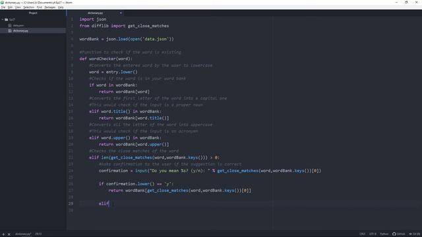This screenshot has height=237, width=422.
Task: Open the Packages menu
Action: click(x=50, y=7)
